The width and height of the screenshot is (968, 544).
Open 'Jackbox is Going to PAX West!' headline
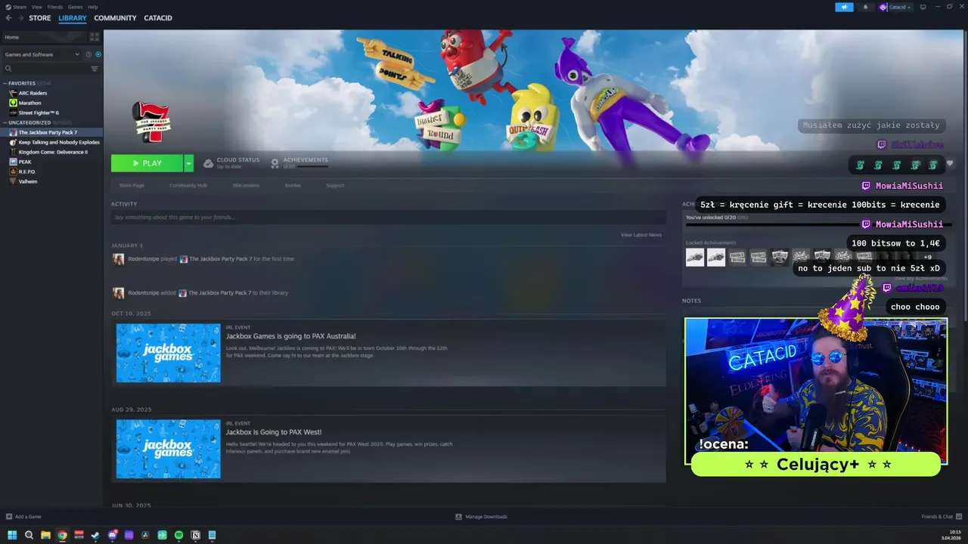[x=274, y=432]
